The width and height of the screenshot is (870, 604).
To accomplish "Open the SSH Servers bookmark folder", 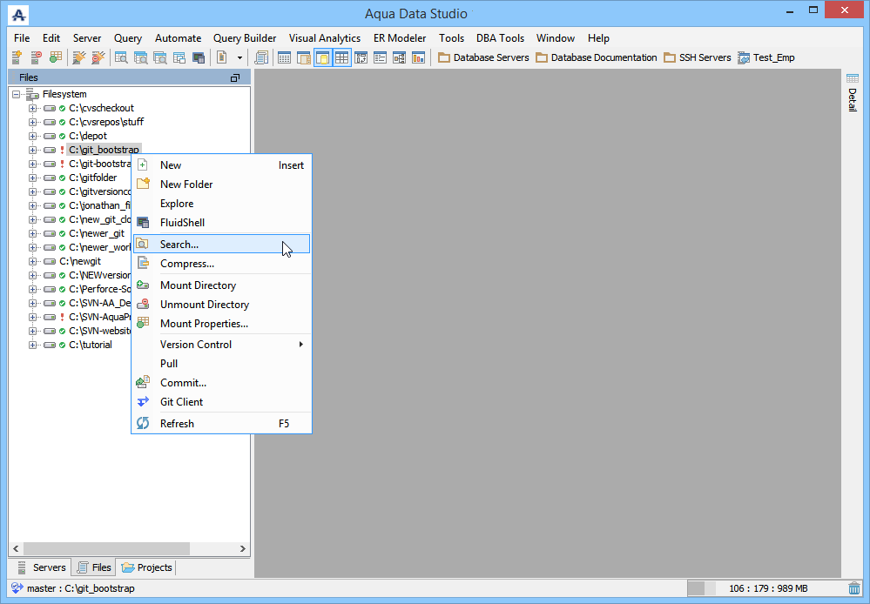I will tap(698, 57).
